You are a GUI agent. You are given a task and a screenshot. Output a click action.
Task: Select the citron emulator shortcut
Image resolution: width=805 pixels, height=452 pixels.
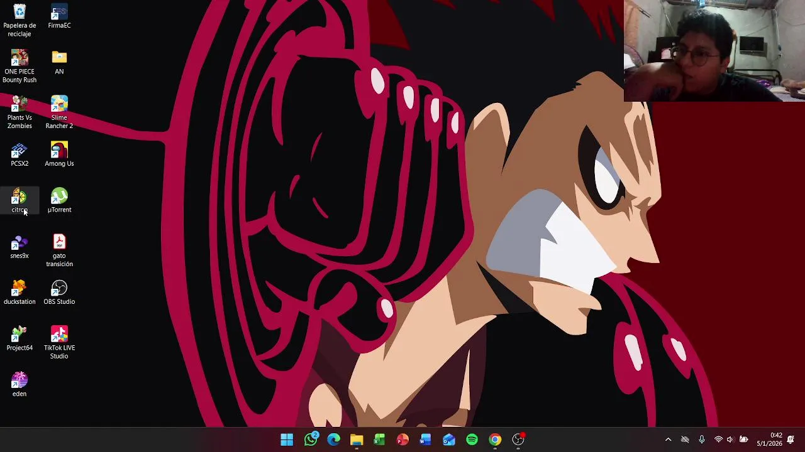point(19,200)
